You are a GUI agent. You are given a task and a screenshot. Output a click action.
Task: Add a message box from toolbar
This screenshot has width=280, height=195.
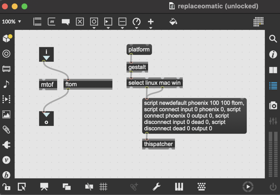coord(52,22)
